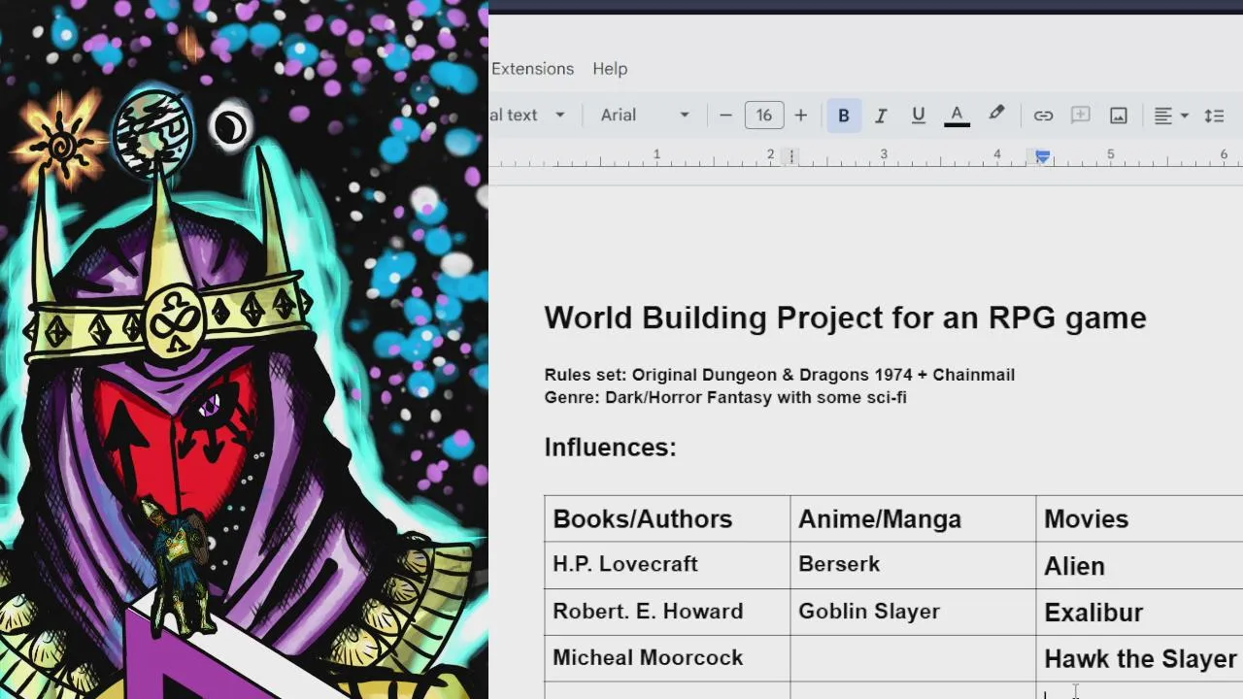Click the Micheal Moorcock cell
The height and width of the screenshot is (699, 1243).
click(667, 658)
